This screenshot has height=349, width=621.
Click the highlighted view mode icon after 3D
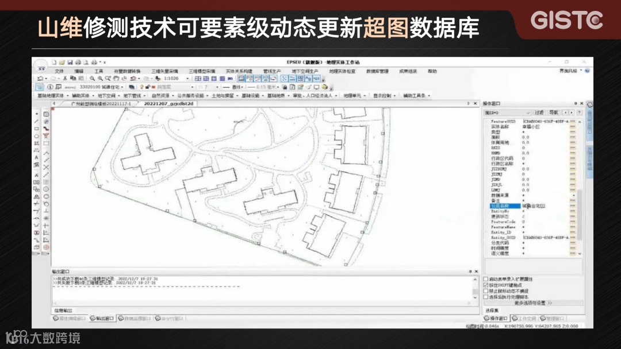pos(241,78)
